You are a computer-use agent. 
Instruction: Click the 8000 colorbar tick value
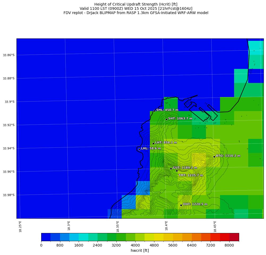229,245
